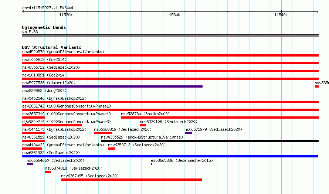Click the right arrow on the ruler

317,12
